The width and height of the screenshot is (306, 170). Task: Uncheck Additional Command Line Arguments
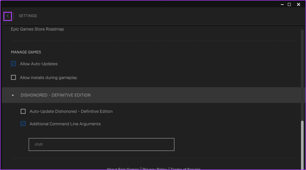pos(23,124)
